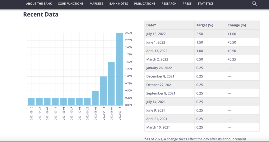269x142 pixels.
Task: Click the 2021-04-21 chart bar
Action: tap(39, 102)
